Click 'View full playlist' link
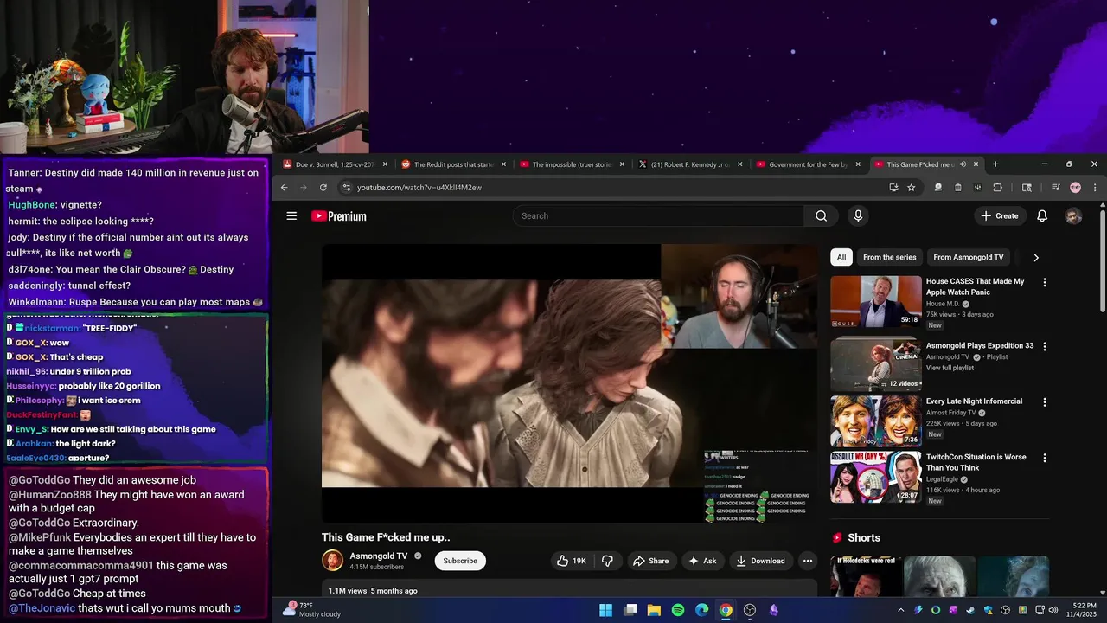Screen dimensions: 1107x623 tap(950, 368)
